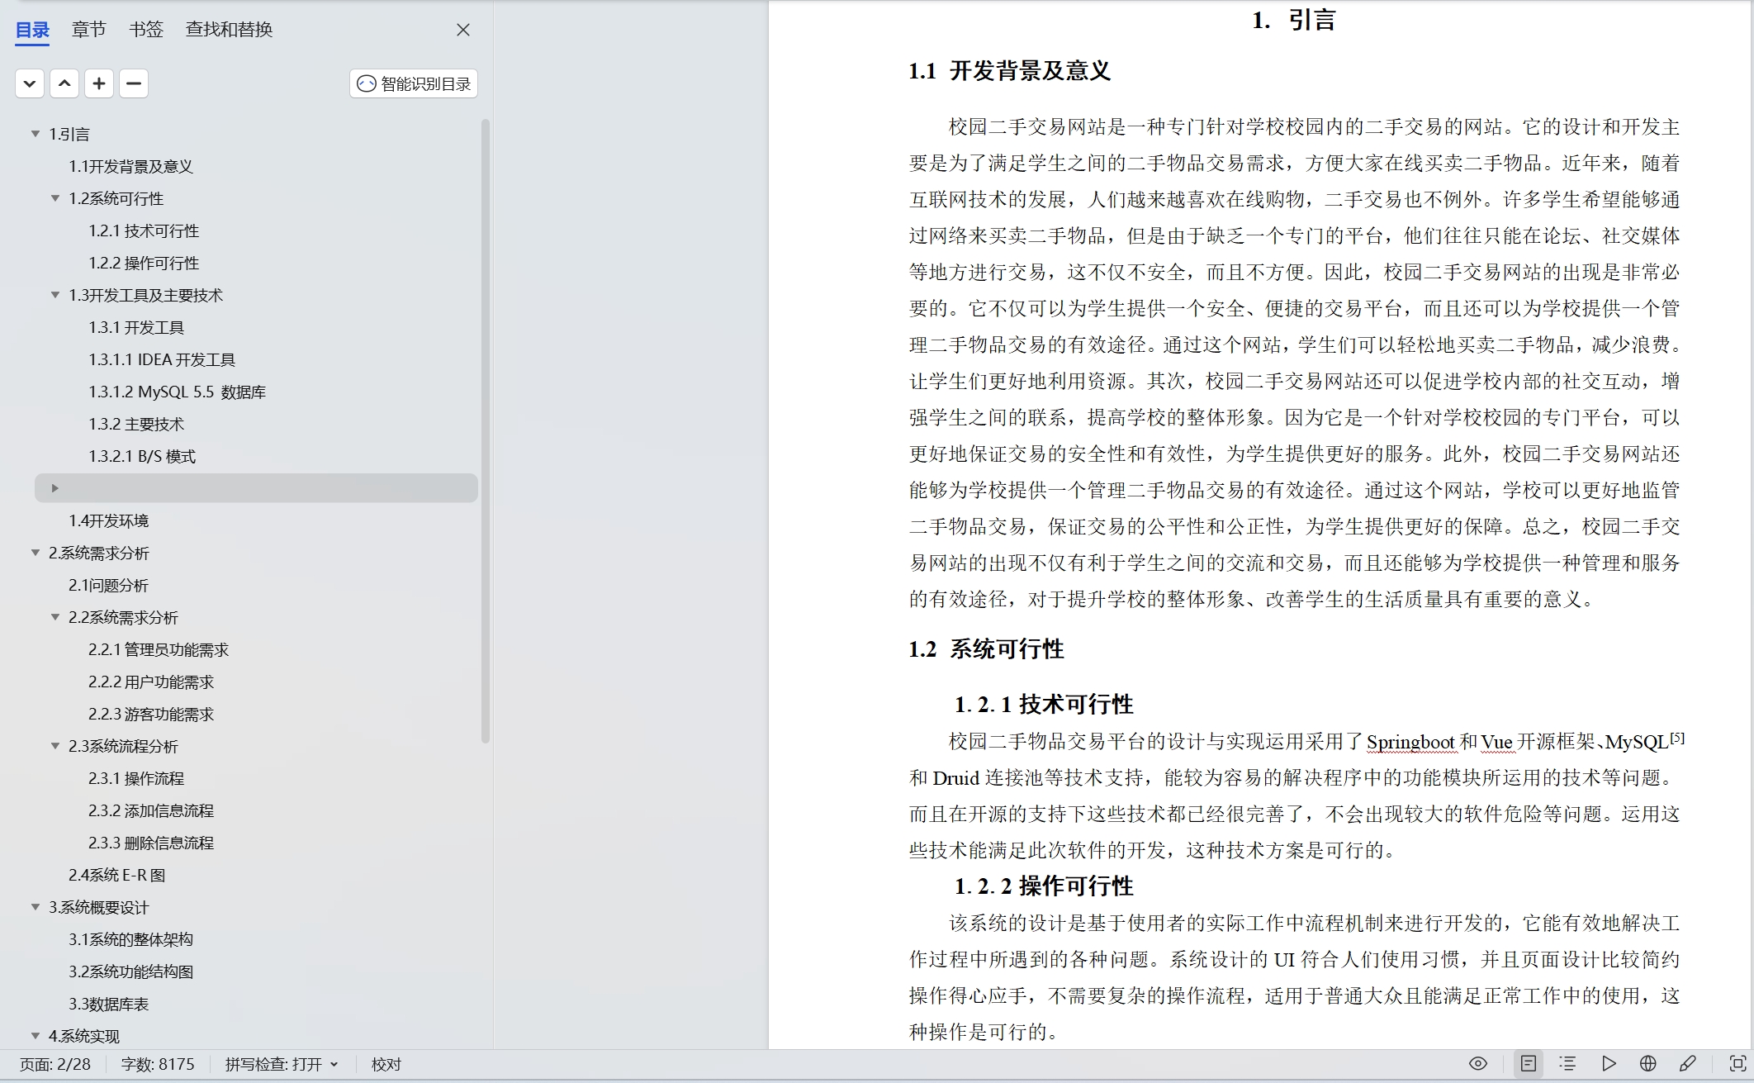This screenshot has height=1083, width=1754.
Task: Open 查找和替换 tab
Action: pyautogui.click(x=229, y=30)
